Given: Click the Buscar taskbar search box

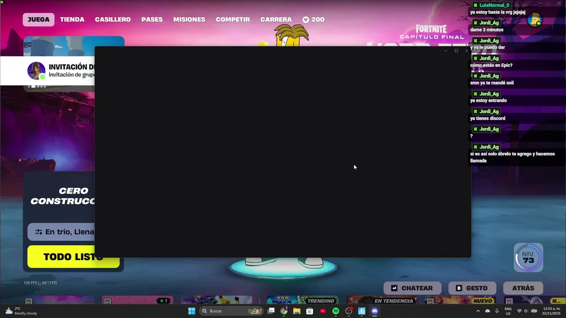Looking at the screenshot, I should (x=231, y=311).
